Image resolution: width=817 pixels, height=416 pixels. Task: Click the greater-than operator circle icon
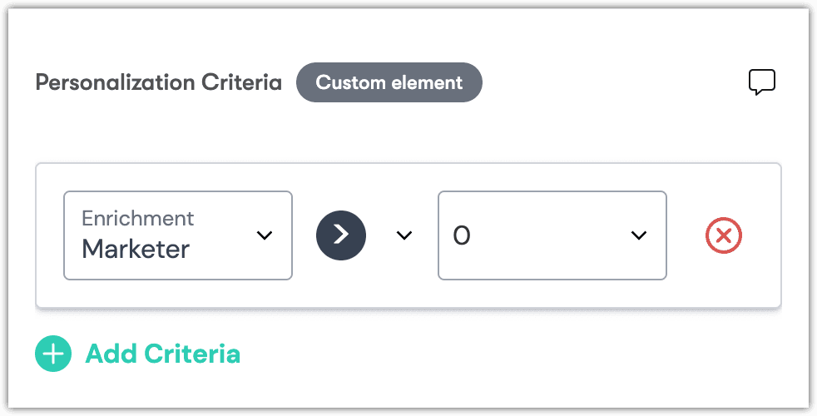pos(341,235)
